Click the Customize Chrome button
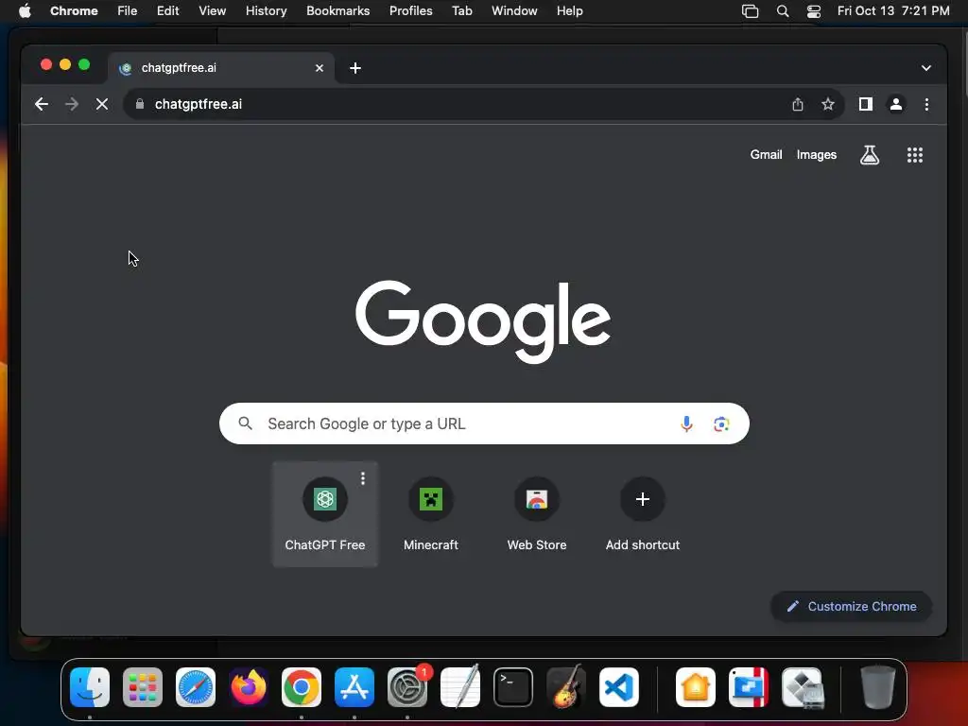968x726 pixels. click(x=852, y=606)
